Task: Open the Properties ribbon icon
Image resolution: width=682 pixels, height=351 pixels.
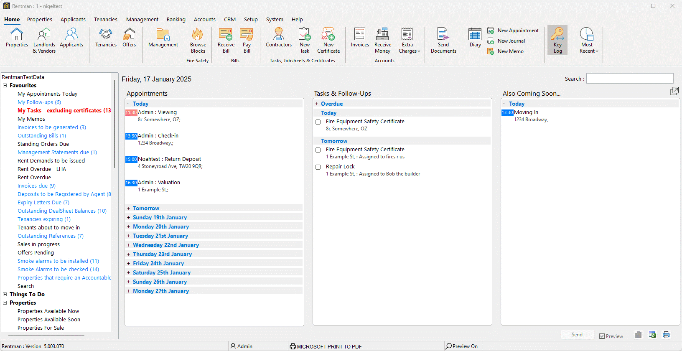Action: [17, 38]
